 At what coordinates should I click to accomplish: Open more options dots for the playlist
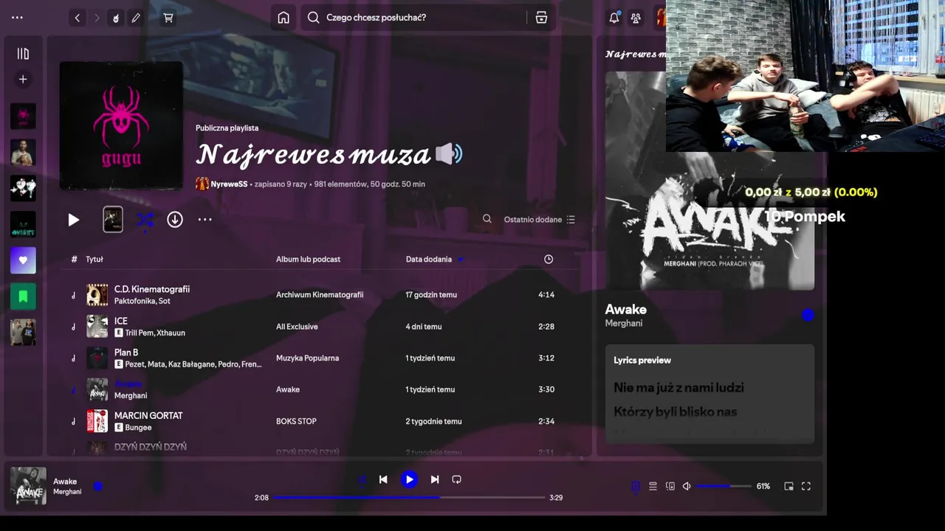click(205, 219)
